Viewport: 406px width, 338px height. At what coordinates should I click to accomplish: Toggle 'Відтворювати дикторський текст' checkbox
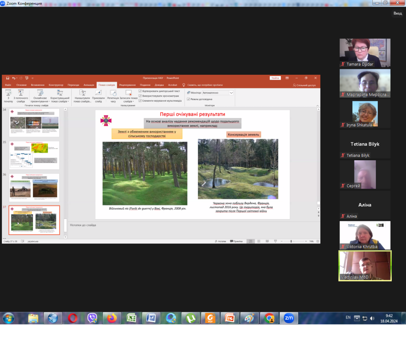click(x=140, y=91)
